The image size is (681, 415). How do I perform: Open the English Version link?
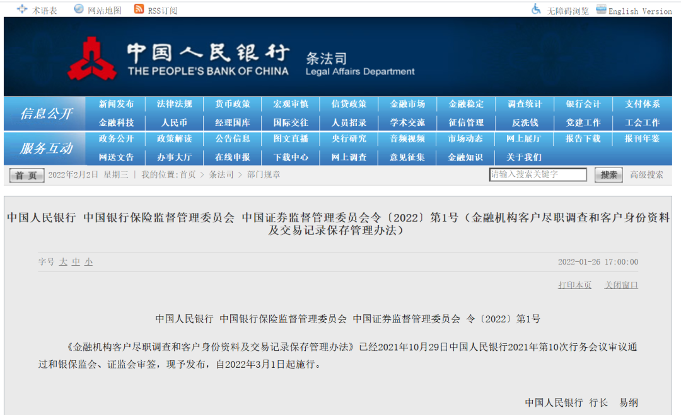640,11
